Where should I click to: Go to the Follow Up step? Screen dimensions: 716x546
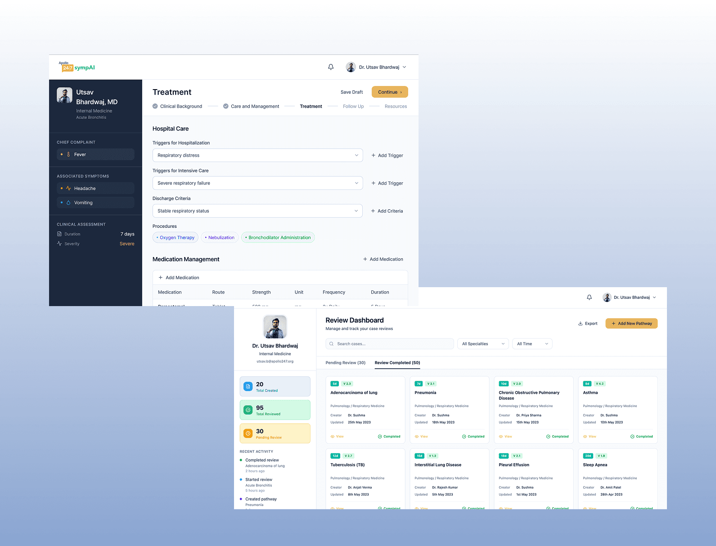(353, 106)
